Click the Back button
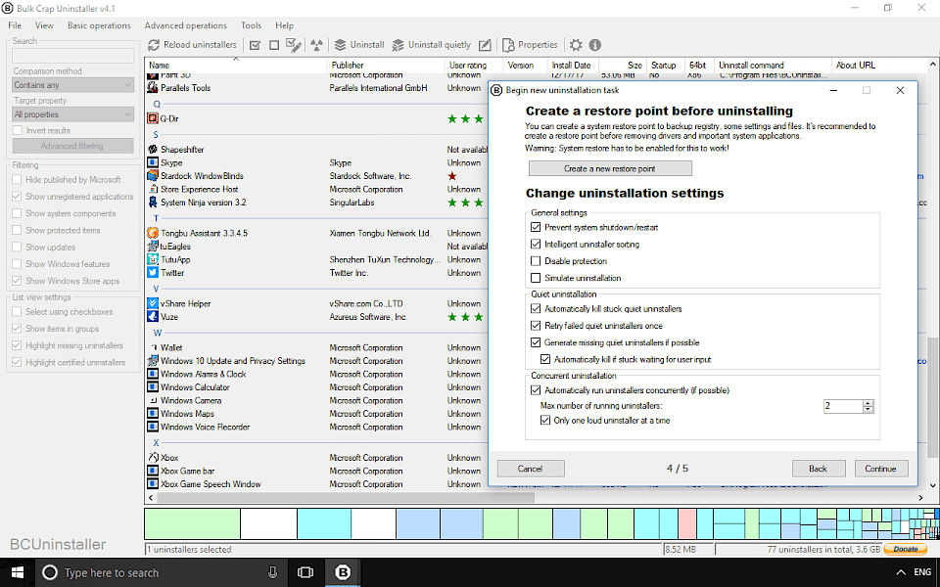940x587 pixels. (x=819, y=469)
